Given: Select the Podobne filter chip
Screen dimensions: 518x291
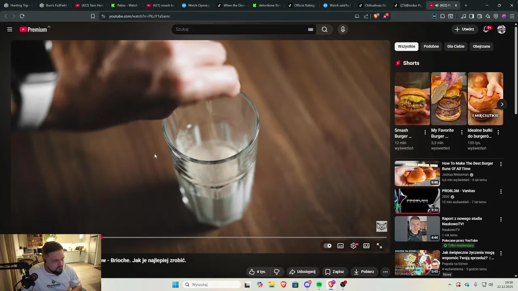Looking at the screenshot, I should [431, 46].
